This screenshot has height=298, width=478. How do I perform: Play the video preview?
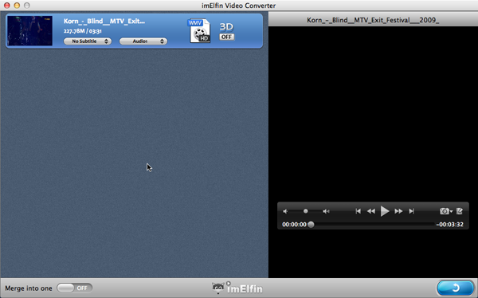[385, 211]
